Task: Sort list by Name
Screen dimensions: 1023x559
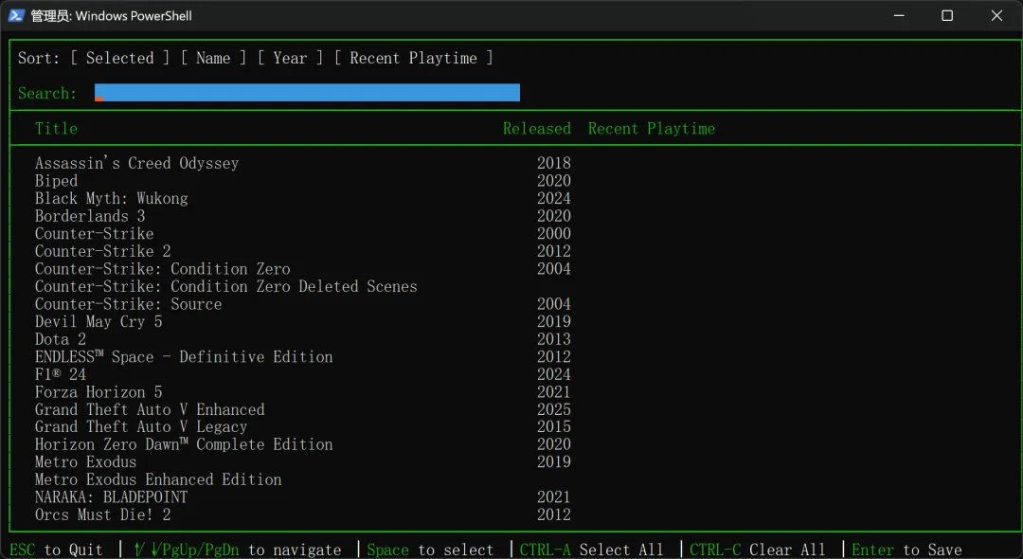Action: pos(213,58)
